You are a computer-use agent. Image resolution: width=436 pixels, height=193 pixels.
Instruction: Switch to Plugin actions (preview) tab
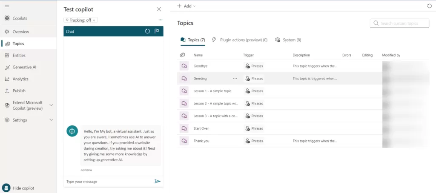pyautogui.click(x=239, y=40)
